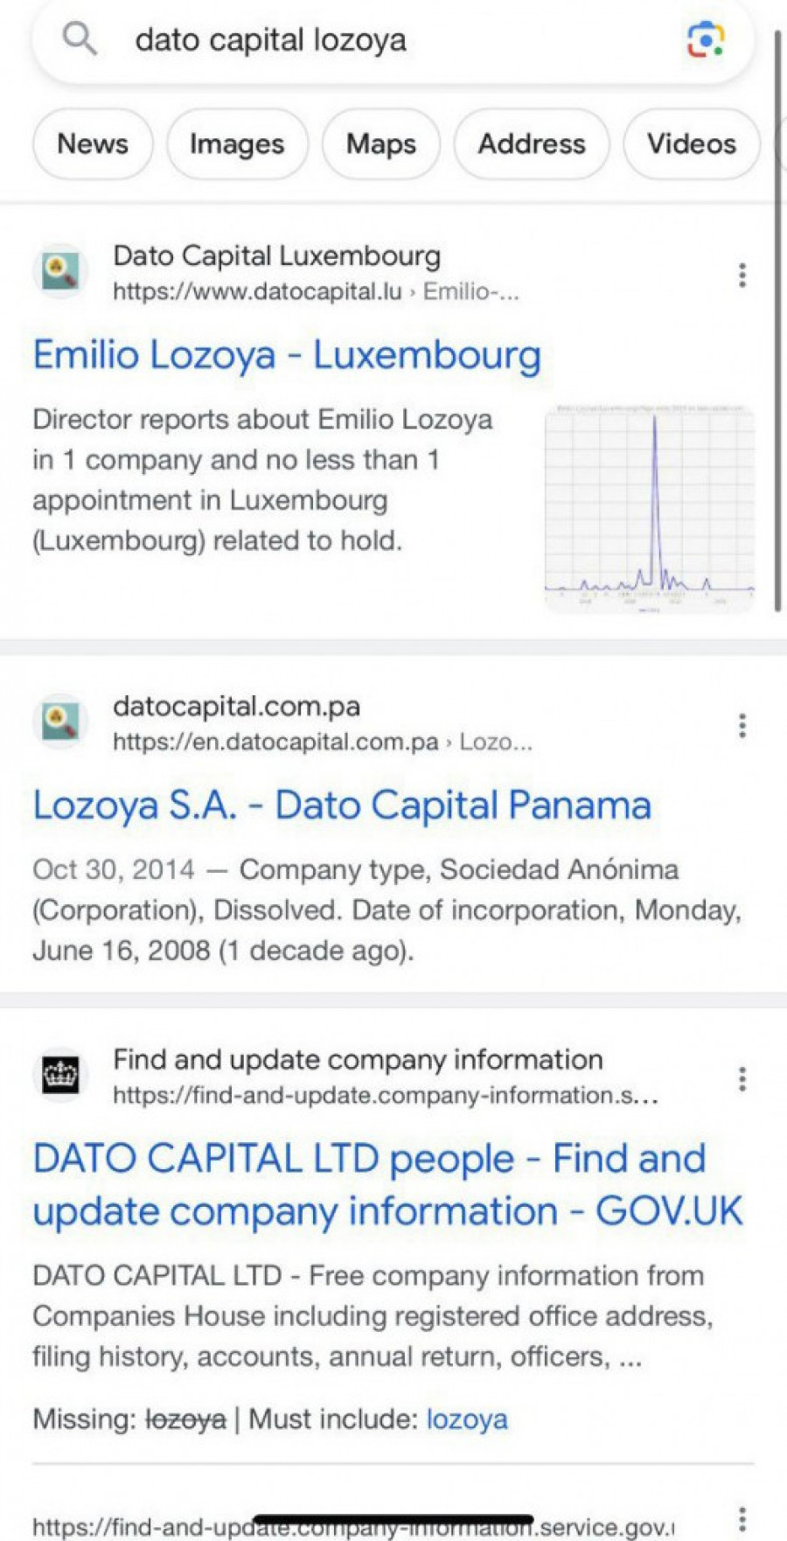The image size is (787, 1541).
Task: Tap Dato Capital Luxembourg site favicon
Action: point(61,272)
